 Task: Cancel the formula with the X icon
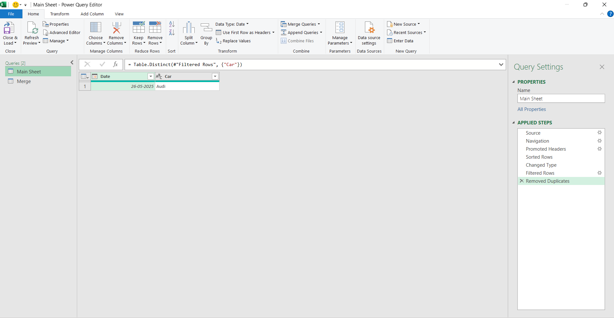click(x=87, y=64)
